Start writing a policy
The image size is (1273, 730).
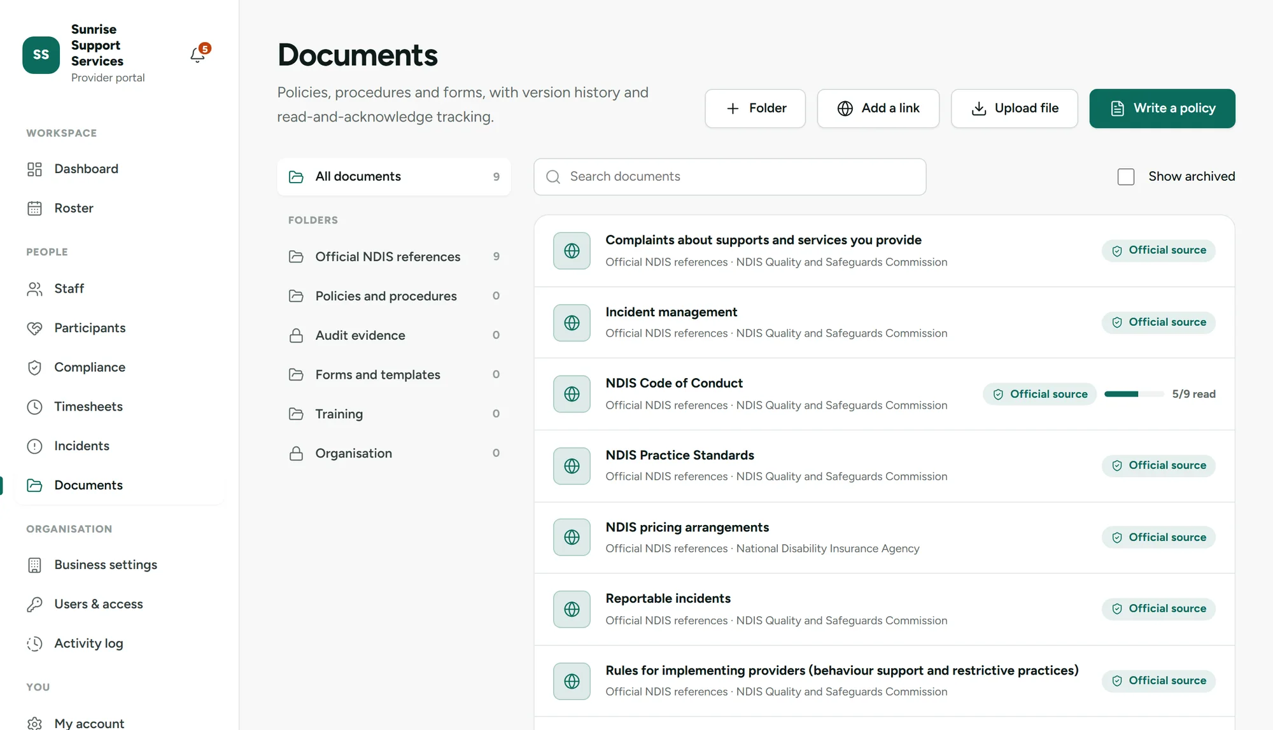(1162, 108)
